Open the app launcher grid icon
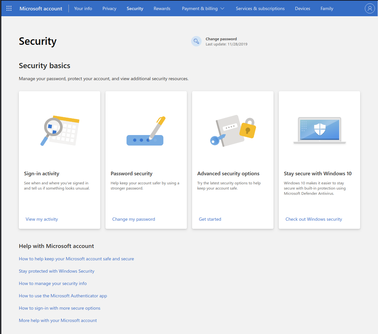 click(x=9, y=8)
